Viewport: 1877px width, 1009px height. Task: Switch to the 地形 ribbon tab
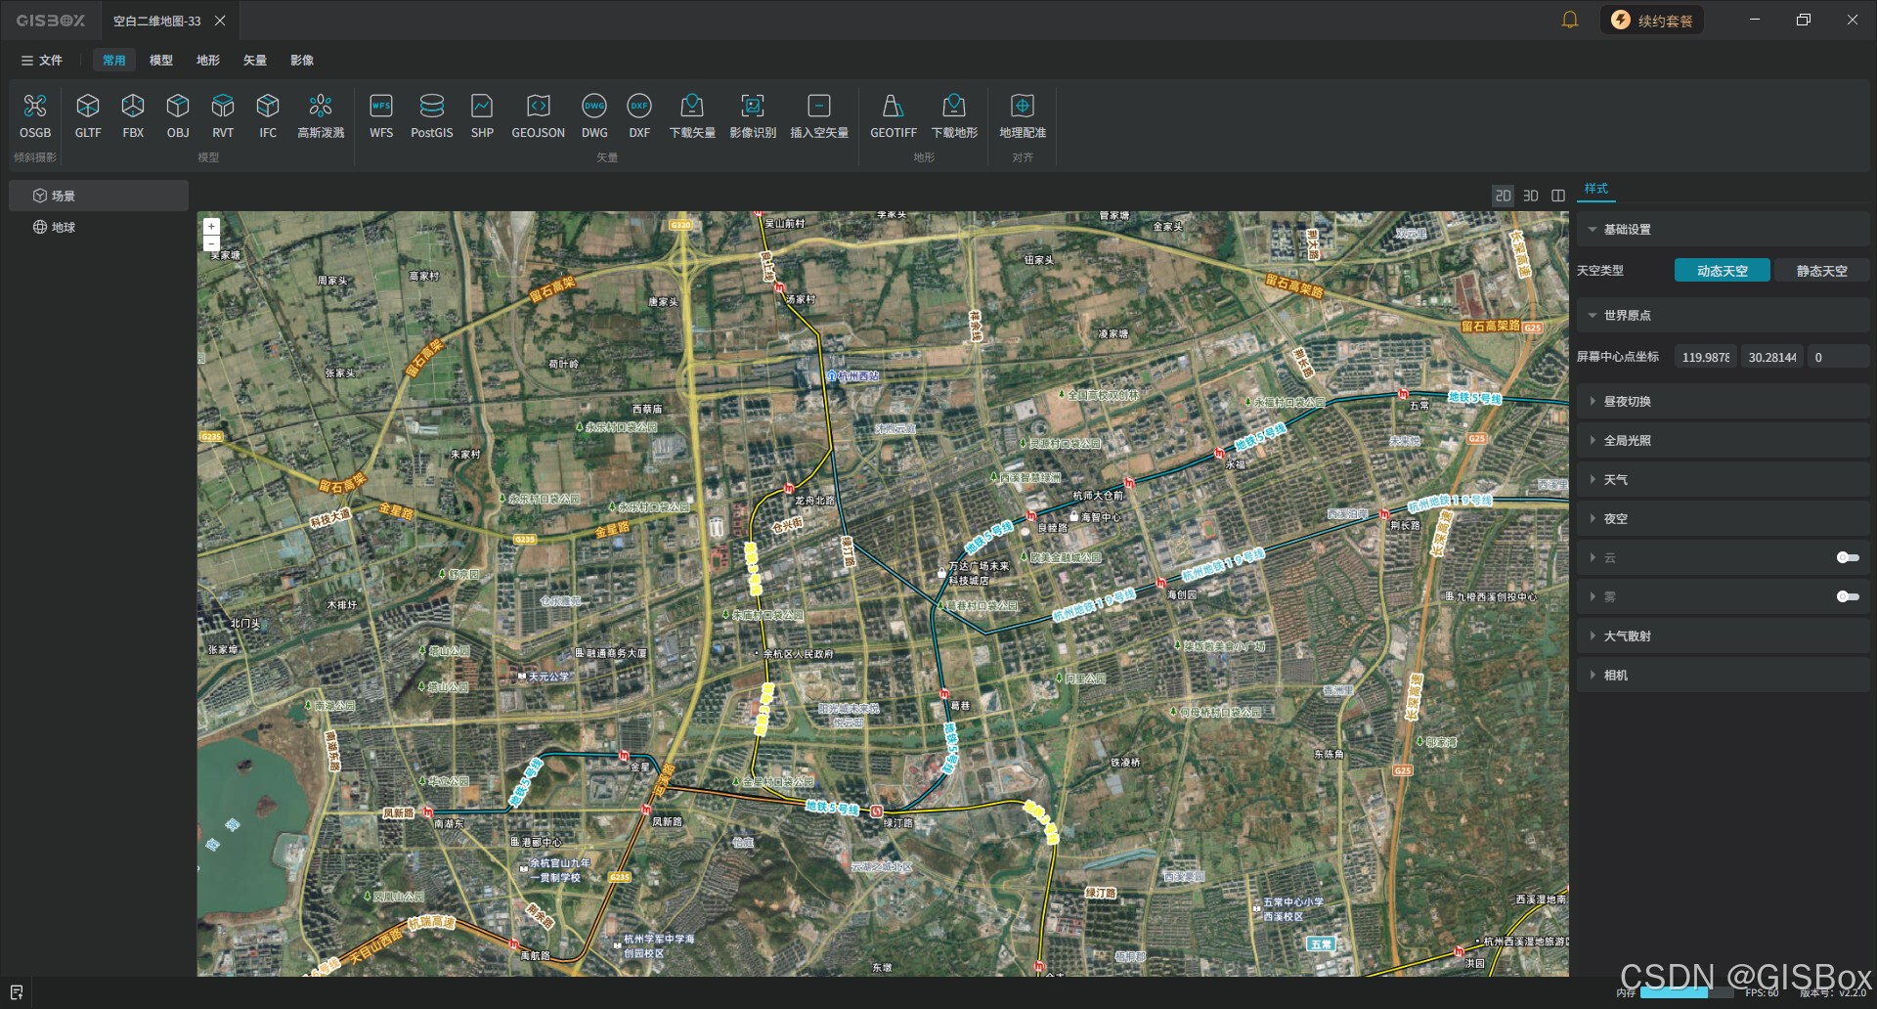tap(208, 61)
